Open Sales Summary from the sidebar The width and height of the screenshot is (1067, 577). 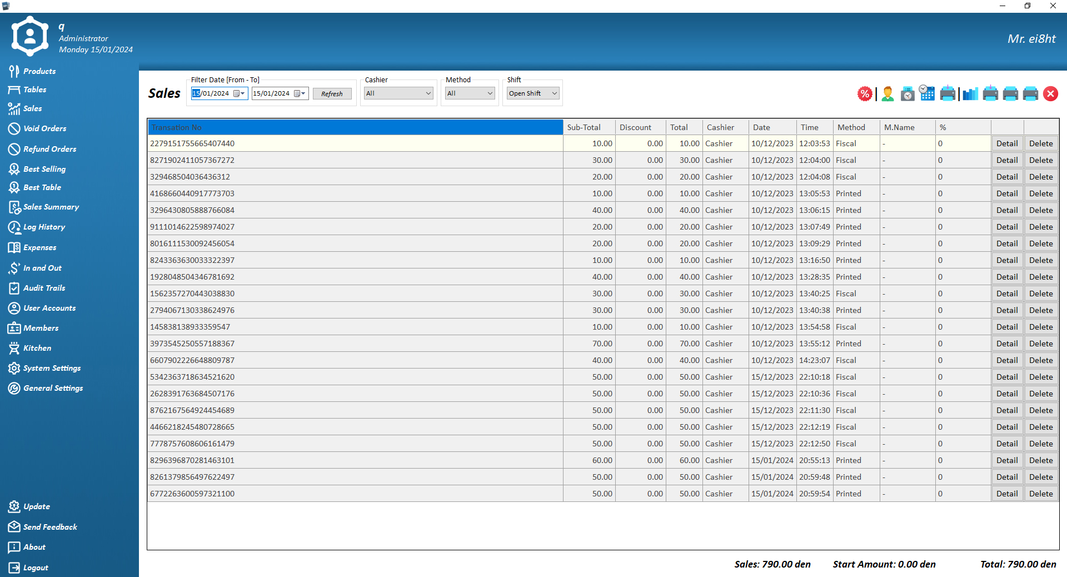point(51,207)
